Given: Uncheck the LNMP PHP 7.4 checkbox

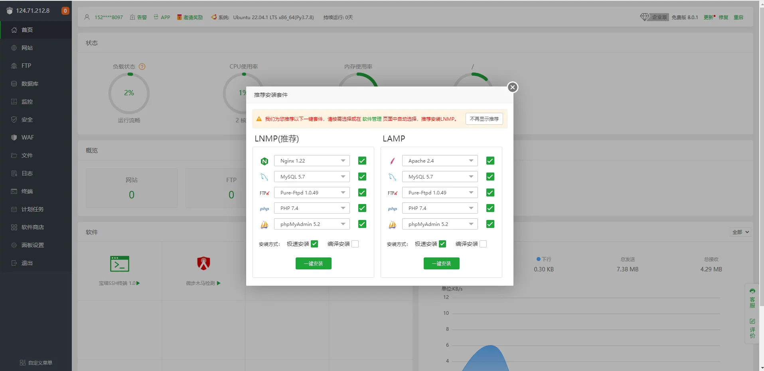Looking at the screenshot, I should click(362, 208).
